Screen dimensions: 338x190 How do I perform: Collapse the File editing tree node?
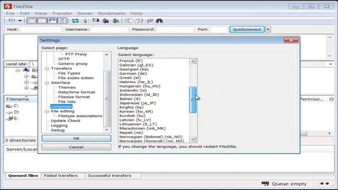47,111
